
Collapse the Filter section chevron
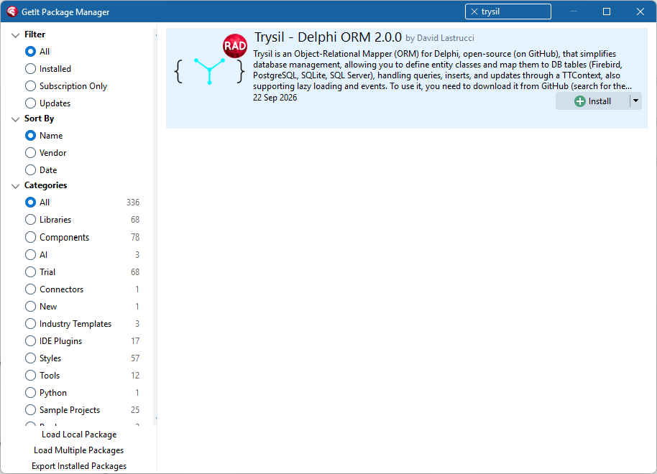(x=16, y=34)
